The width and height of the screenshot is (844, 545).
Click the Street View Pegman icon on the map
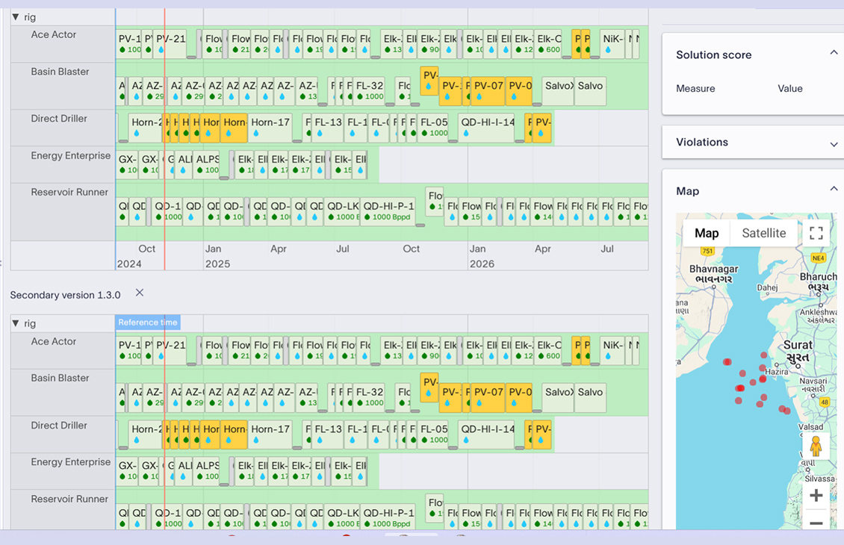click(x=816, y=445)
